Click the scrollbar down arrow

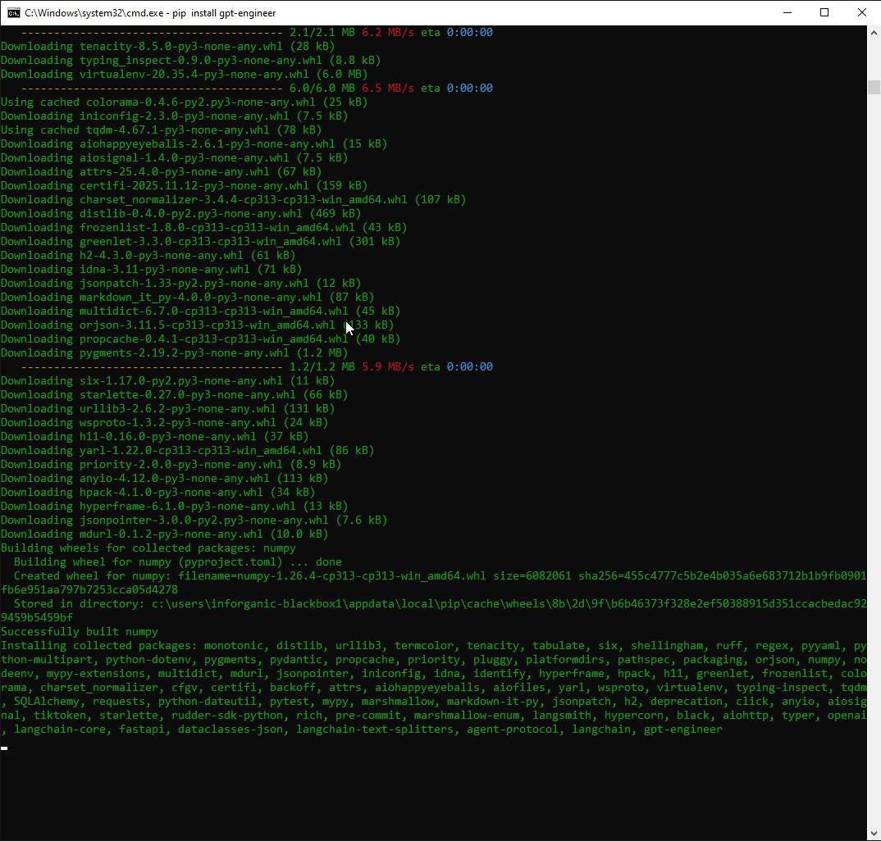coord(874,833)
